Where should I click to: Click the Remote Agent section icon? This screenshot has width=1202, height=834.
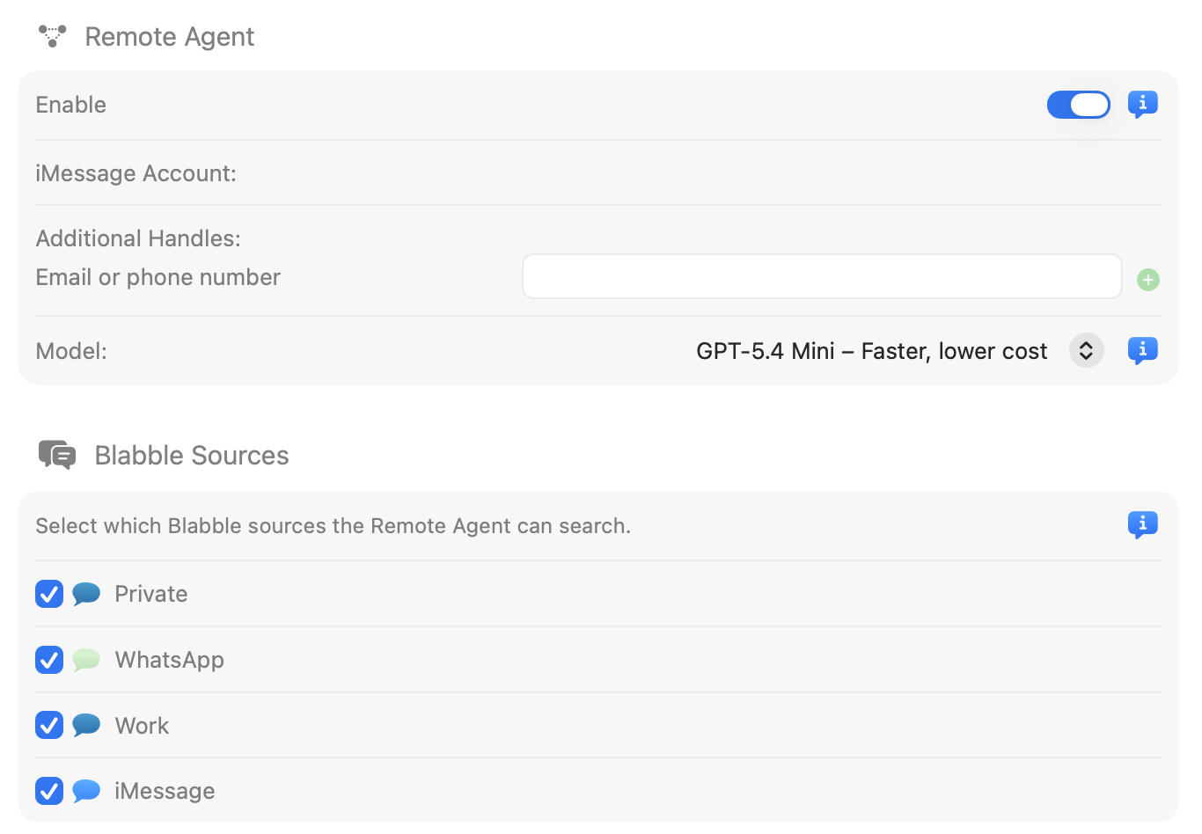coord(52,36)
